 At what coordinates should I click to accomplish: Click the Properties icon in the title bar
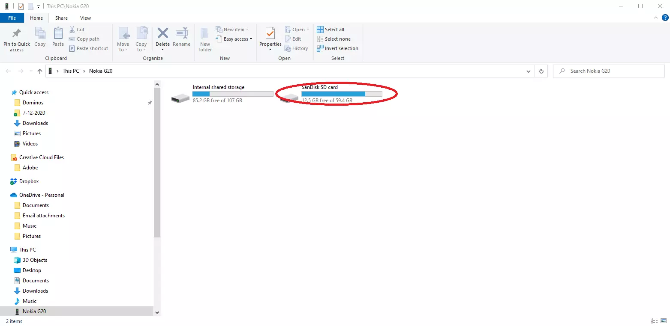[x=21, y=6]
